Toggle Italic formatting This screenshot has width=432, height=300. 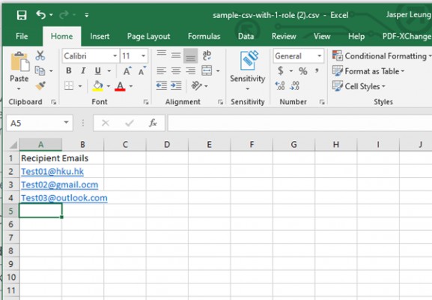[83, 70]
